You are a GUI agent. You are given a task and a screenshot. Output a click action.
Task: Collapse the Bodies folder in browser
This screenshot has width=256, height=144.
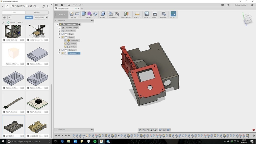(59, 37)
